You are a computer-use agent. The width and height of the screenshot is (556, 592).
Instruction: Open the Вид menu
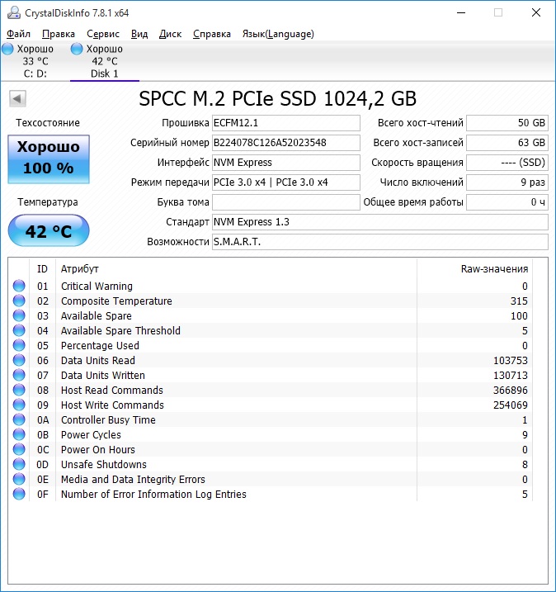tap(139, 34)
